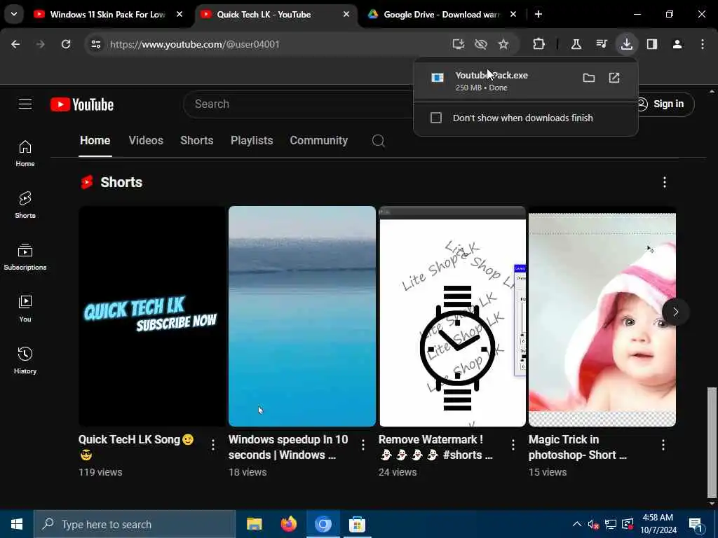
Task: Open the tab search dropdown arrow
Action: pyautogui.click(x=14, y=14)
